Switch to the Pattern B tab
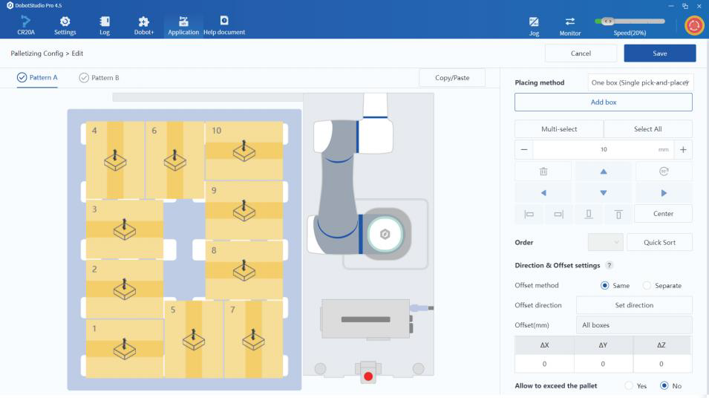The image size is (709, 398). click(x=99, y=78)
